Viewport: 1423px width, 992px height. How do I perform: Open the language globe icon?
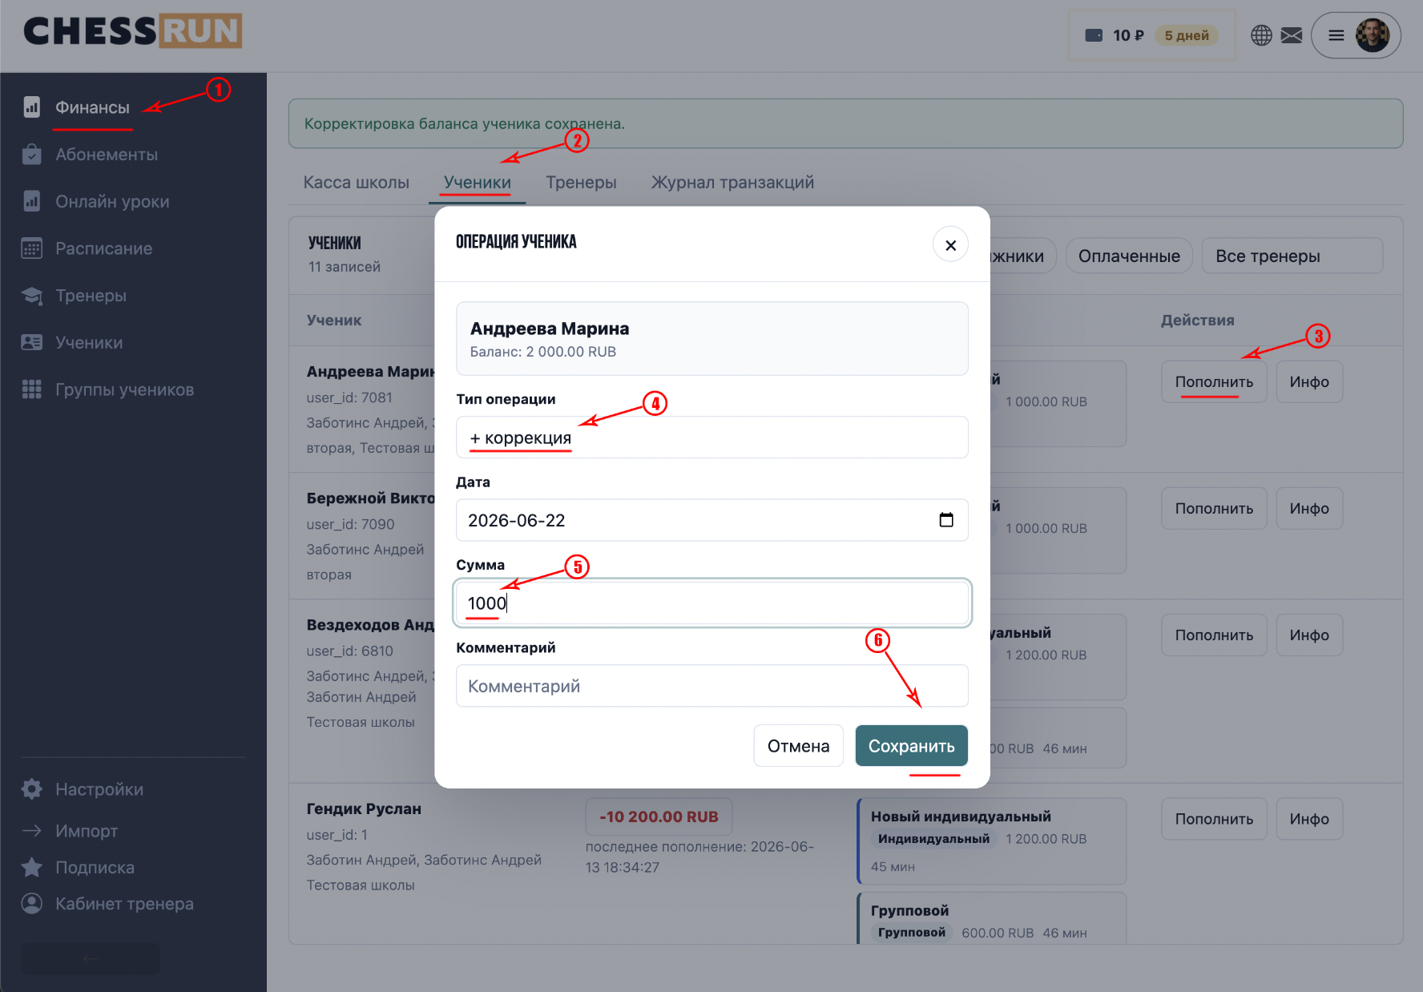point(1261,35)
